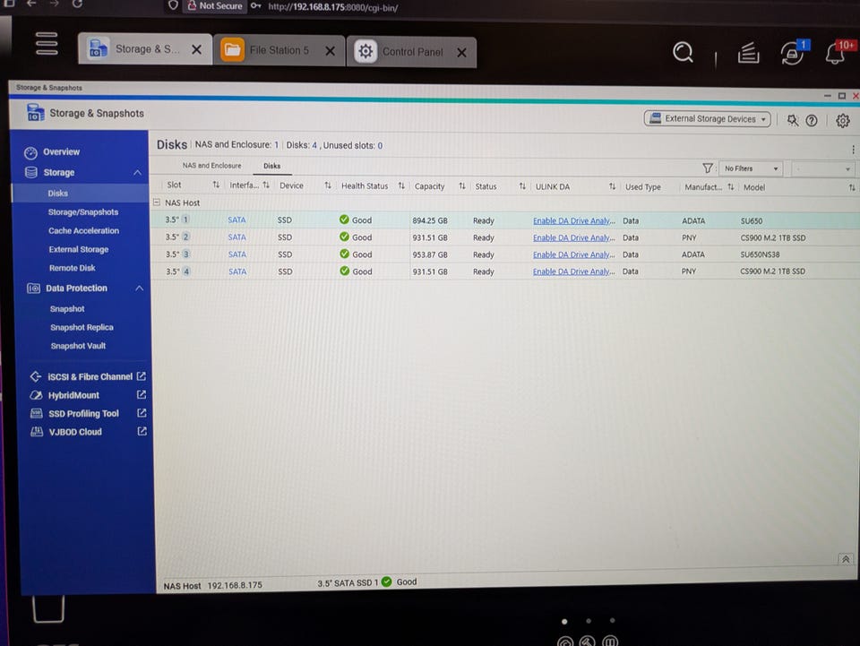Screen dimensions: 860x646
Task: Collapse the Data Protection sidebar section
Action: click(x=140, y=288)
